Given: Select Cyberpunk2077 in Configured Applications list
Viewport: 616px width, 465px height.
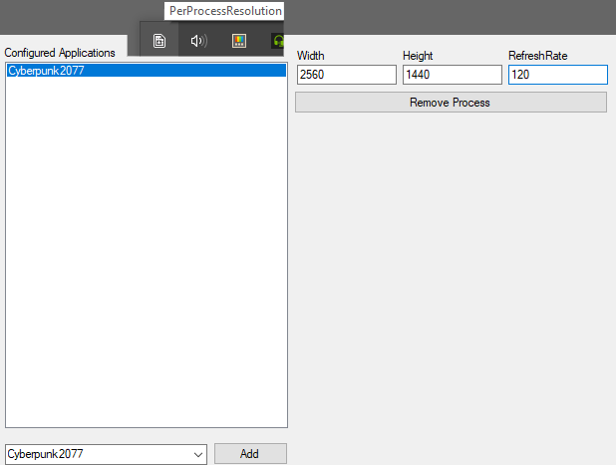Looking at the screenshot, I should click(147, 71).
